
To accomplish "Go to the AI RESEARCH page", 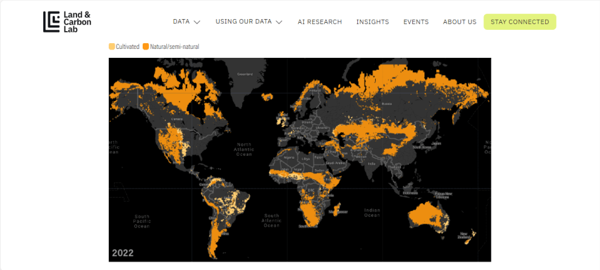I will (320, 22).
